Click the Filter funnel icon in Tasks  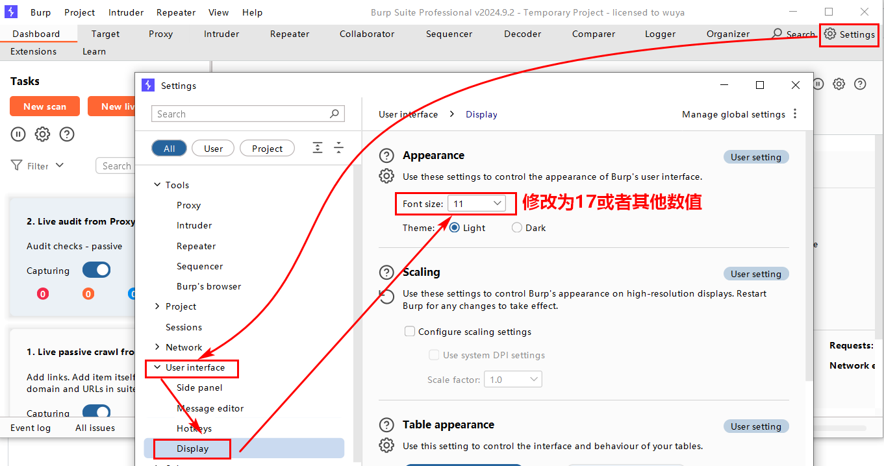(17, 166)
